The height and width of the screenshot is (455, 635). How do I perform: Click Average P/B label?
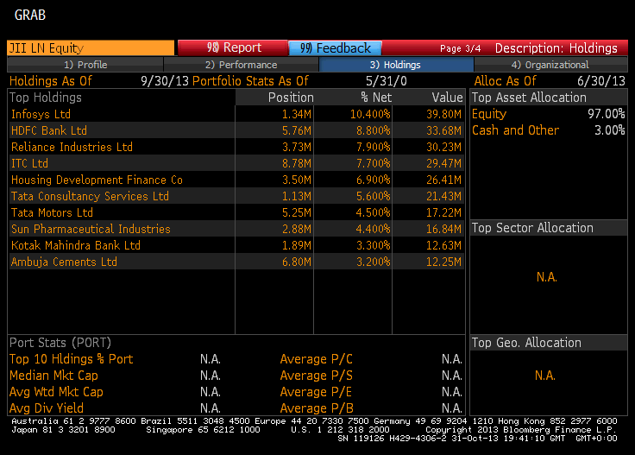(x=317, y=408)
